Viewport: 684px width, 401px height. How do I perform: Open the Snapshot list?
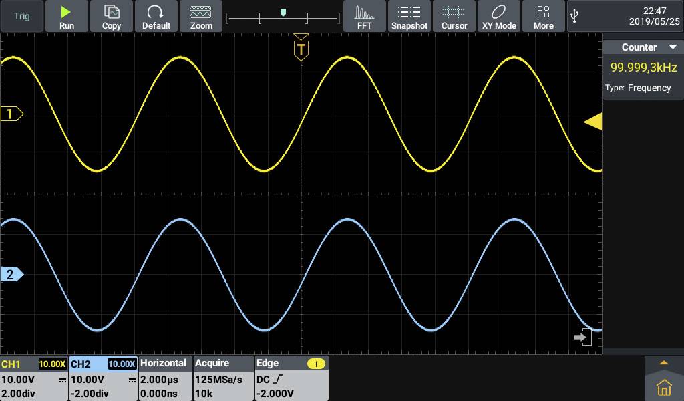click(409, 17)
